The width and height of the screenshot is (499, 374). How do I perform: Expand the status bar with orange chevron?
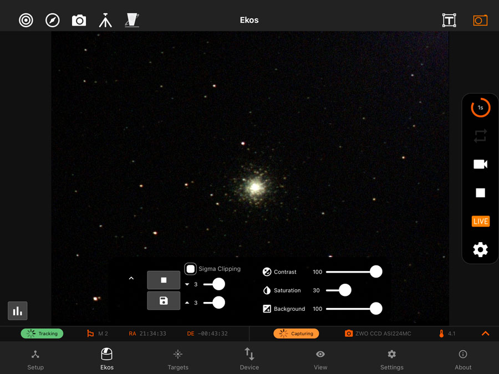485,334
